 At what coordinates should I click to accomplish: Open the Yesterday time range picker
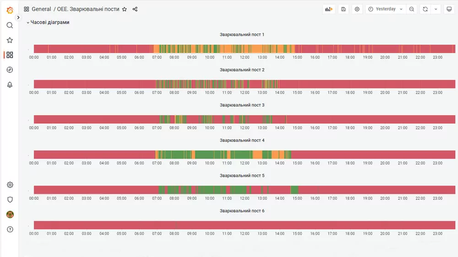(386, 9)
